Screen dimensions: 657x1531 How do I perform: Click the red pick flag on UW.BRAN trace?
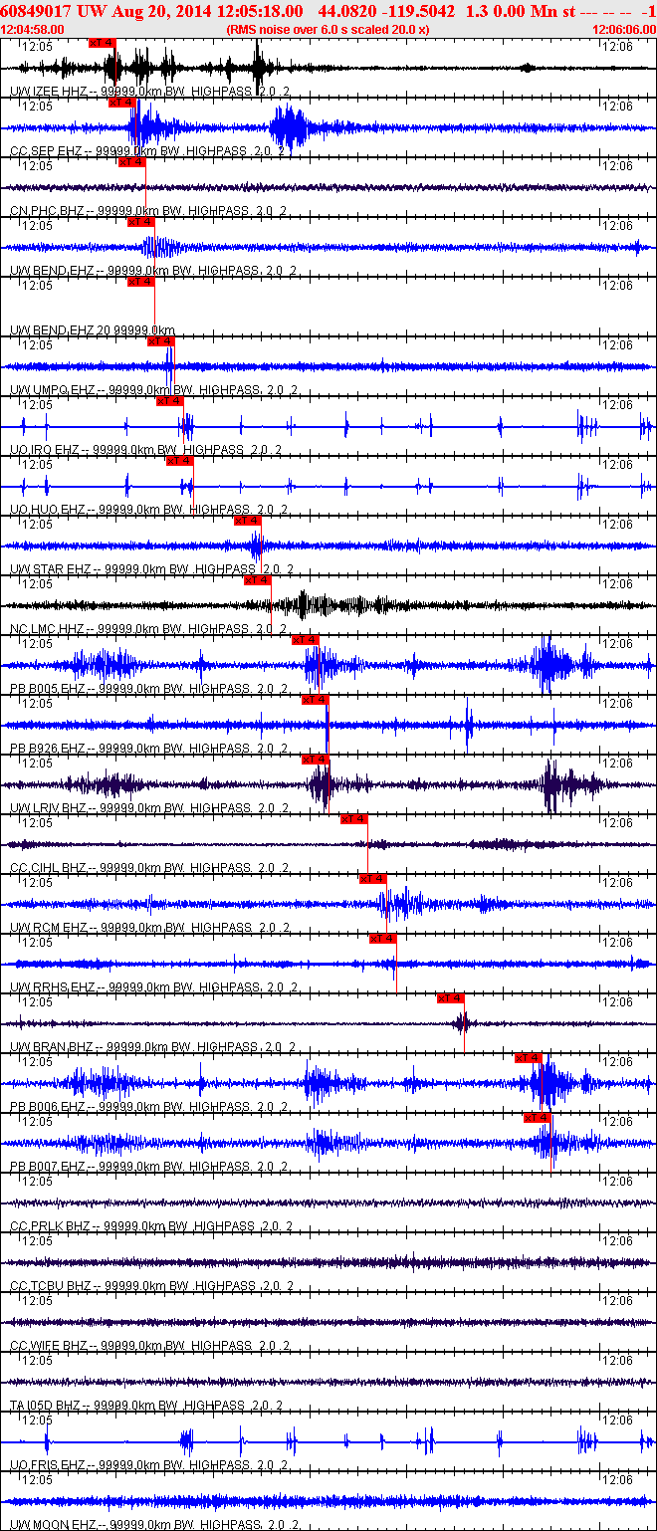click(450, 998)
